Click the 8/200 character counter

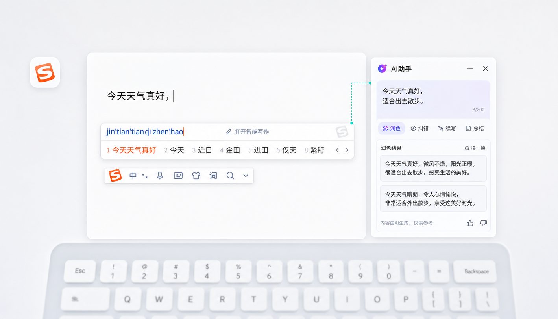[479, 109]
